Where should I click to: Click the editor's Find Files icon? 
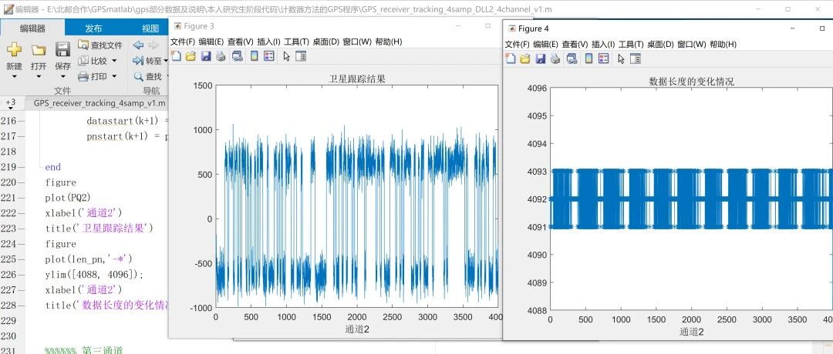(x=84, y=45)
